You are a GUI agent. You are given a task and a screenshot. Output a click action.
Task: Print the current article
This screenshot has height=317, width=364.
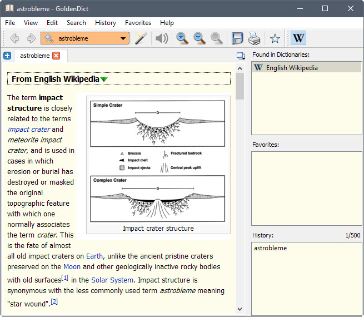tap(254, 38)
